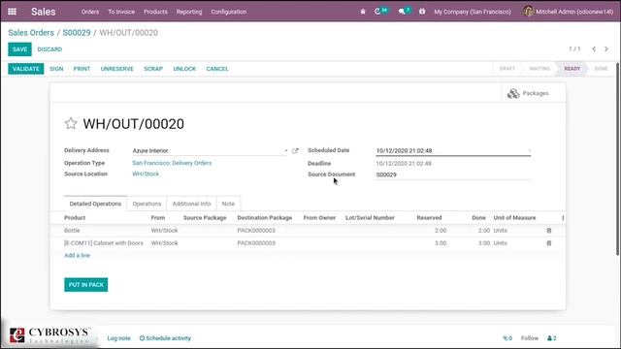Open the activities clock icon
Image resolution: width=621 pixels, height=349 pixels.
pos(377,12)
